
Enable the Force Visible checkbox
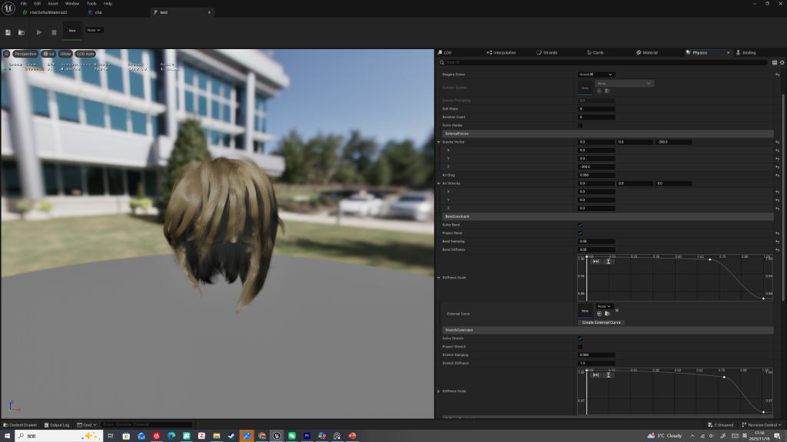click(x=580, y=125)
